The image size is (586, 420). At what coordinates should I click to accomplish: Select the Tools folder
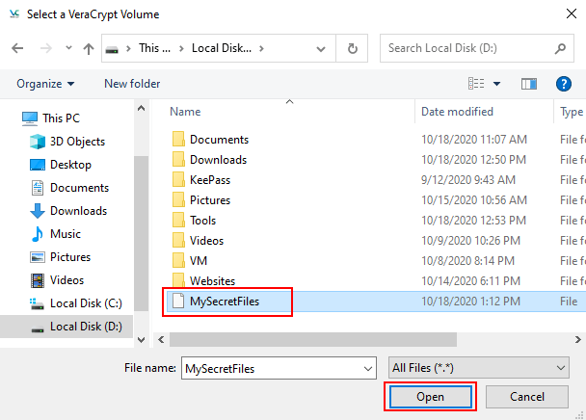coord(195,220)
